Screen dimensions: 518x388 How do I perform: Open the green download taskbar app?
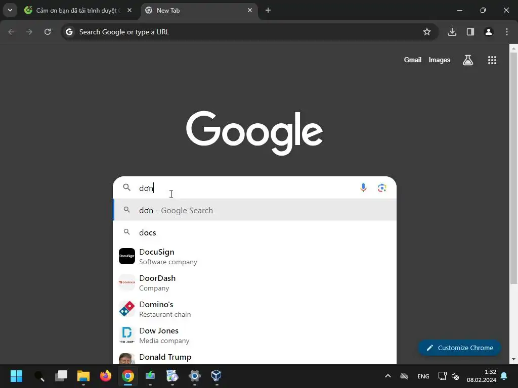(x=150, y=376)
